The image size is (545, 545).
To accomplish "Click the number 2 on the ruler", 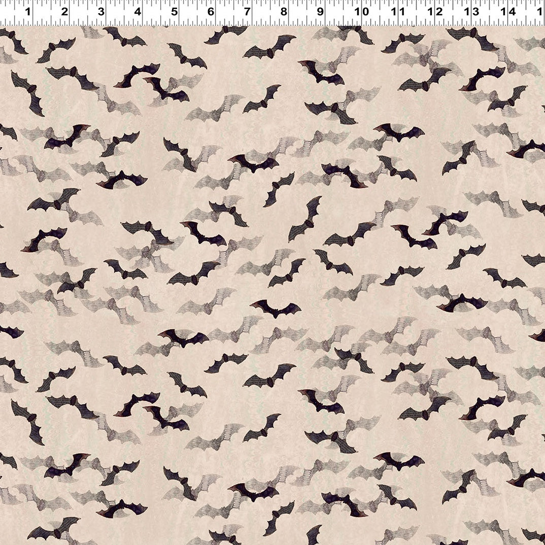I will [64, 11].
